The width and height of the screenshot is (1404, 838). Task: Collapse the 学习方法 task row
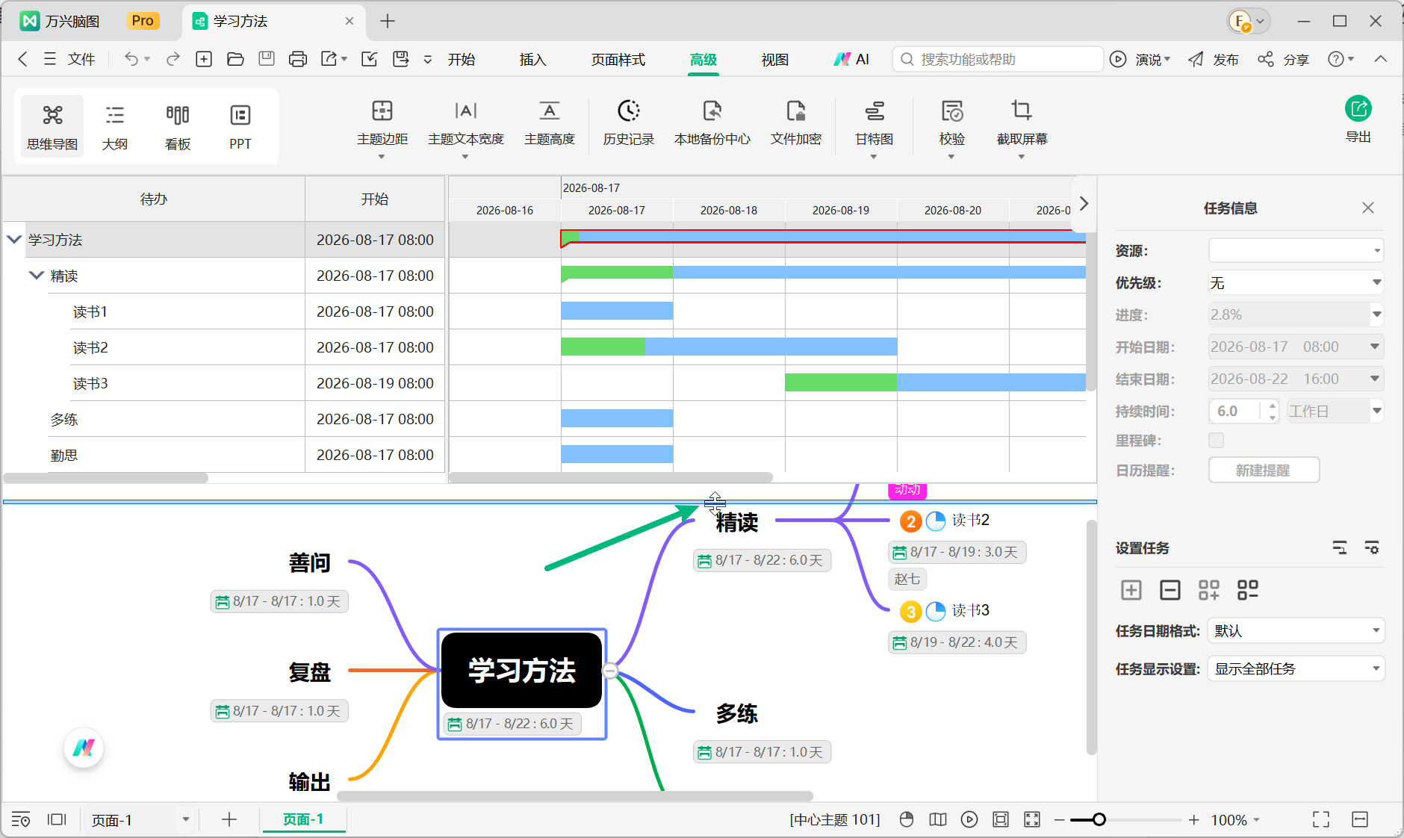pos(14,240)
